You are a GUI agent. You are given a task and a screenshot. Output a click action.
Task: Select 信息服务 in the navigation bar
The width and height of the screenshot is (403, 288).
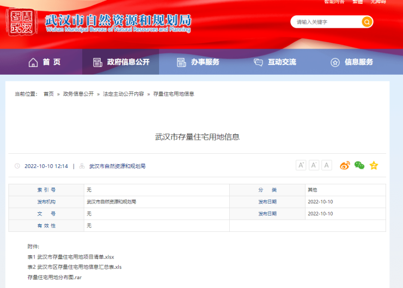click(352, 62)
